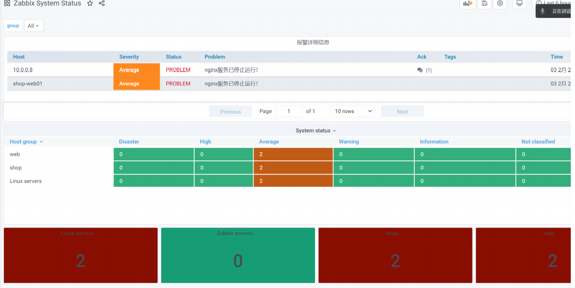Click PROBLEM status in the shop-web01 row
Screen dimensions: 575x288
click(178, 84)
